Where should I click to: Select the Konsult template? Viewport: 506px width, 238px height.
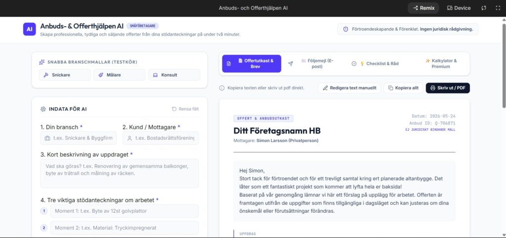click(x=174, y=75)
